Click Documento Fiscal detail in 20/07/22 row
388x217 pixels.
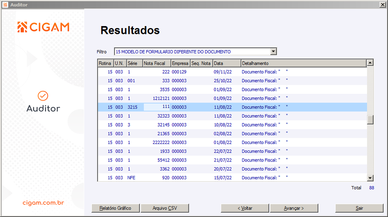click(x=265, y=169)
